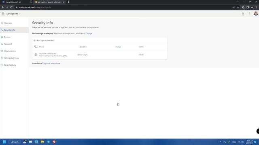Screen dimensions: 259x145
Task: Open the taskbar clock and date
Action: 249,142
